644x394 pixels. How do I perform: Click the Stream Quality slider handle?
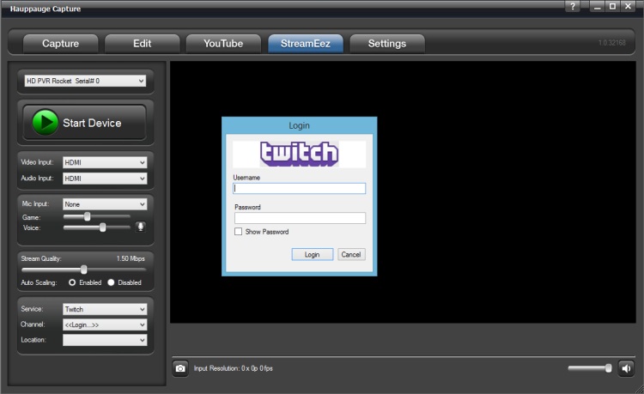[x=84, y=270]
